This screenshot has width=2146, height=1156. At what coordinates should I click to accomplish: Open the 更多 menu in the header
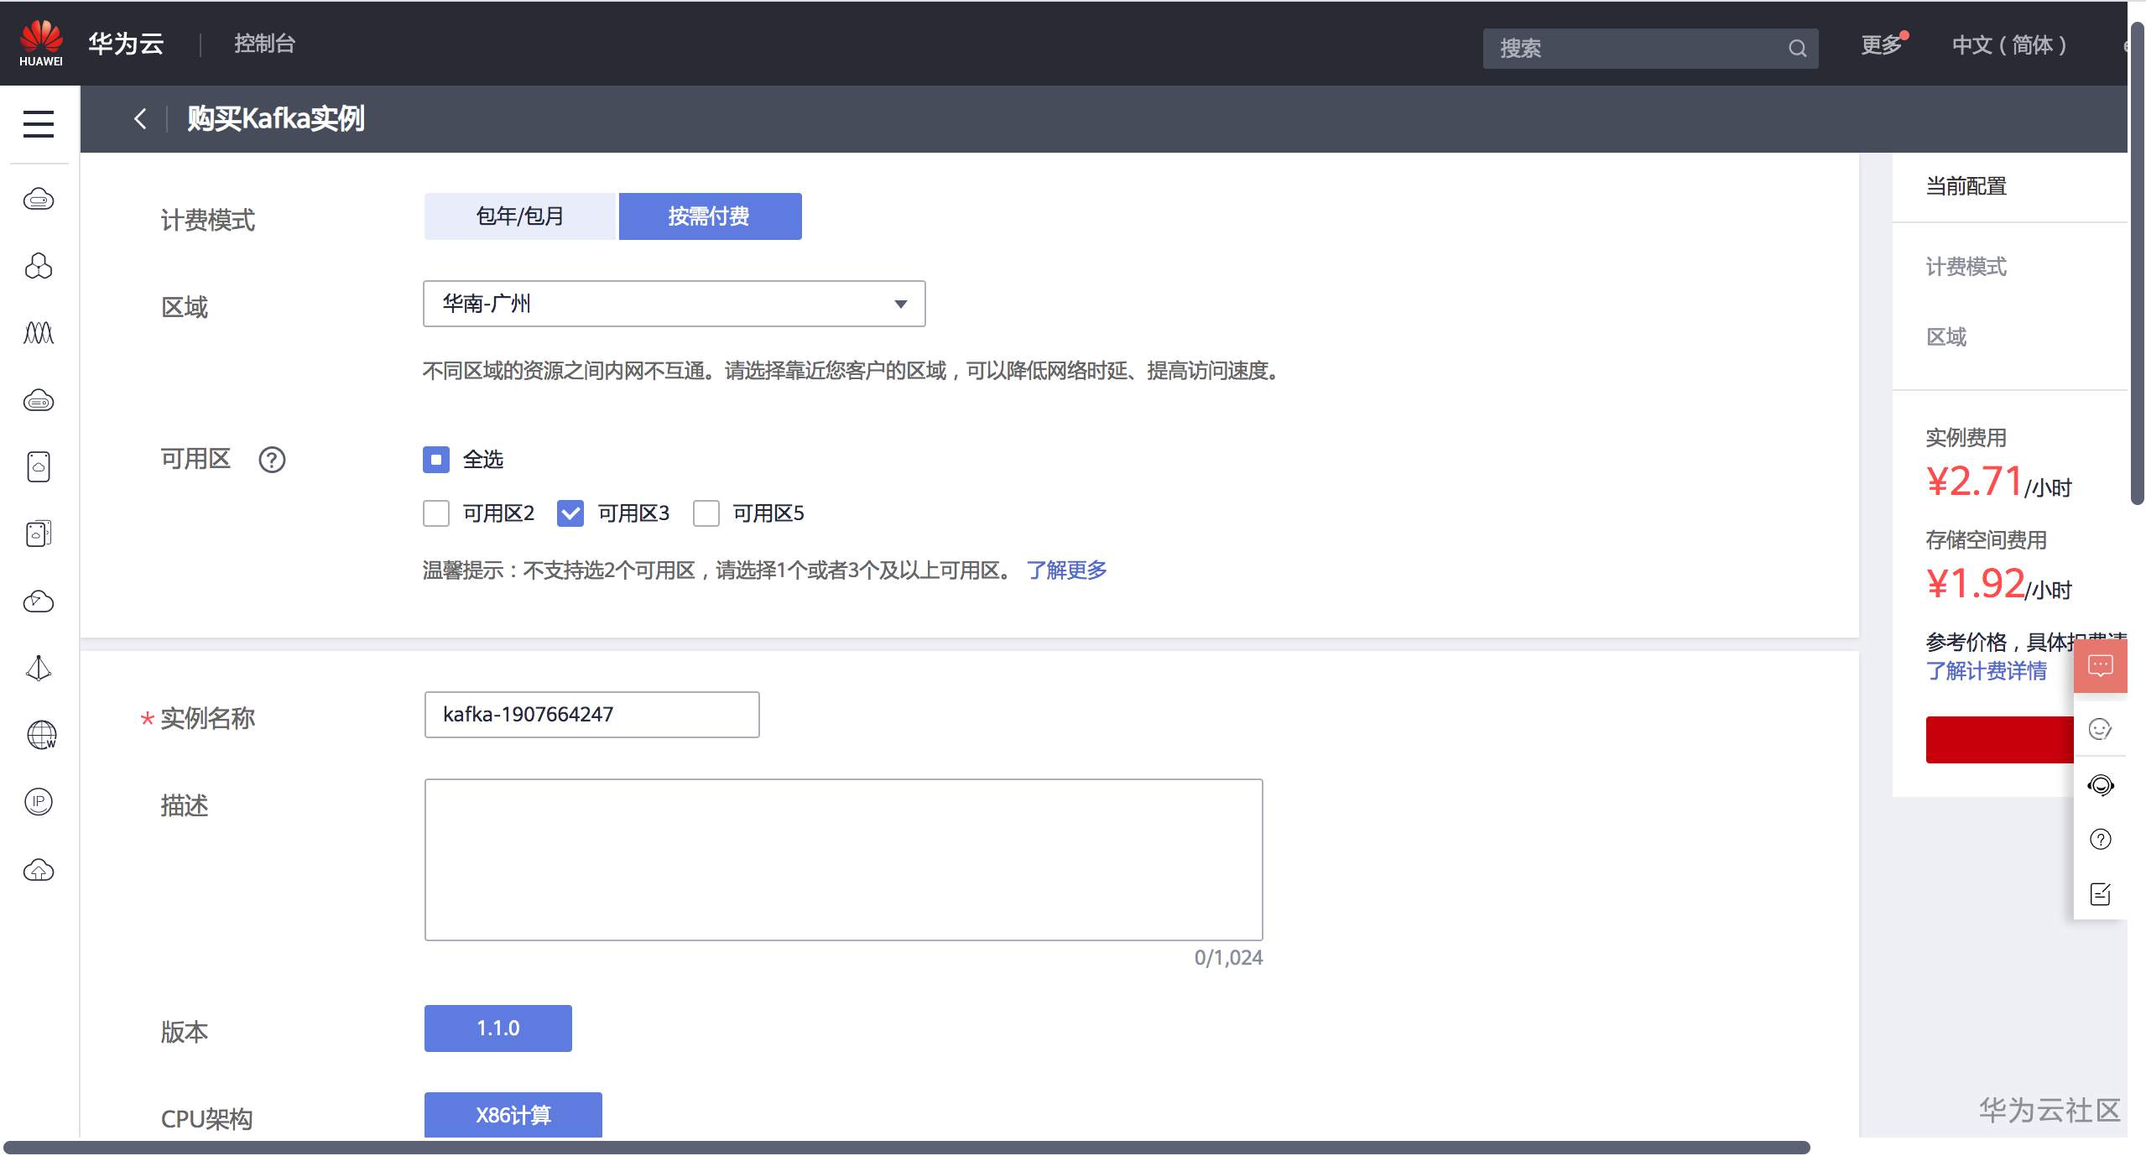(1882, 45)
